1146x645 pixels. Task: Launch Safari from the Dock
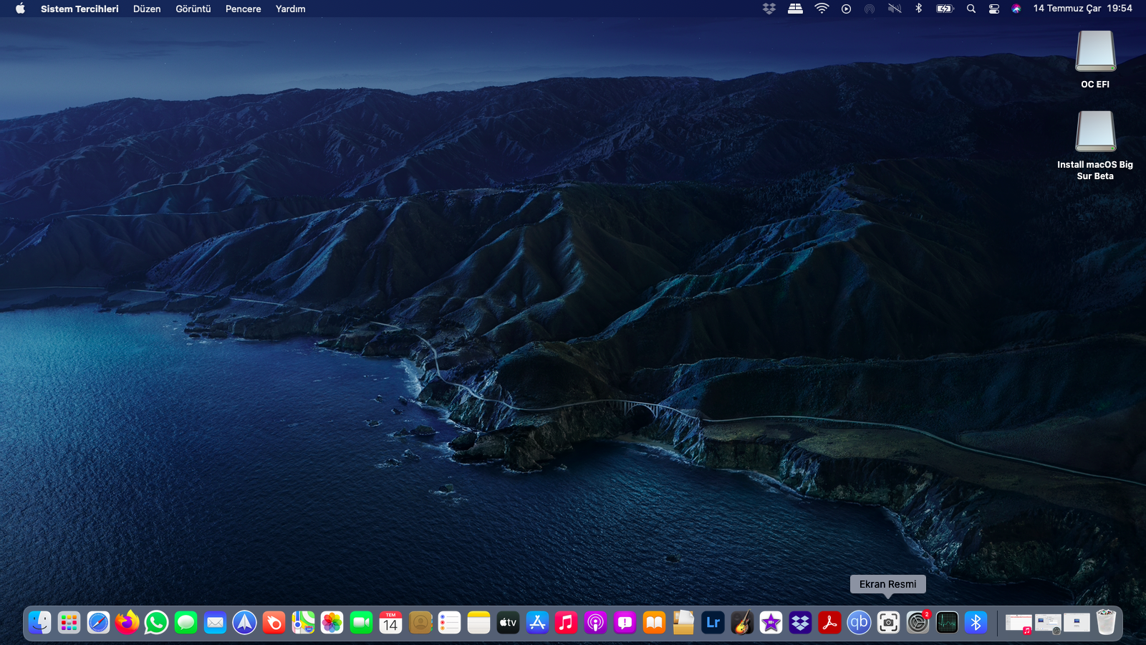point(98,622)
